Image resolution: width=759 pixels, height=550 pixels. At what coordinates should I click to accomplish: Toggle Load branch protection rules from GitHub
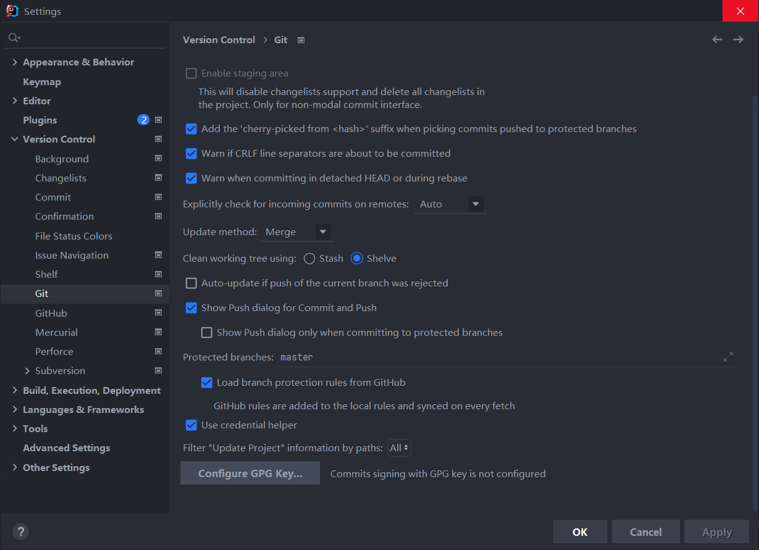pyautogui.click(x=207, y=383)
